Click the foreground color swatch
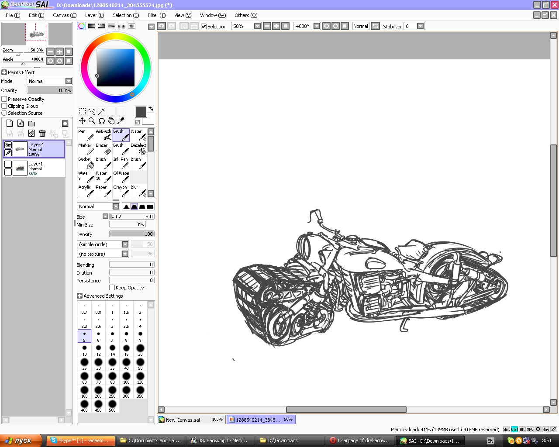This screenshot has height=447, width=559. 141,112
